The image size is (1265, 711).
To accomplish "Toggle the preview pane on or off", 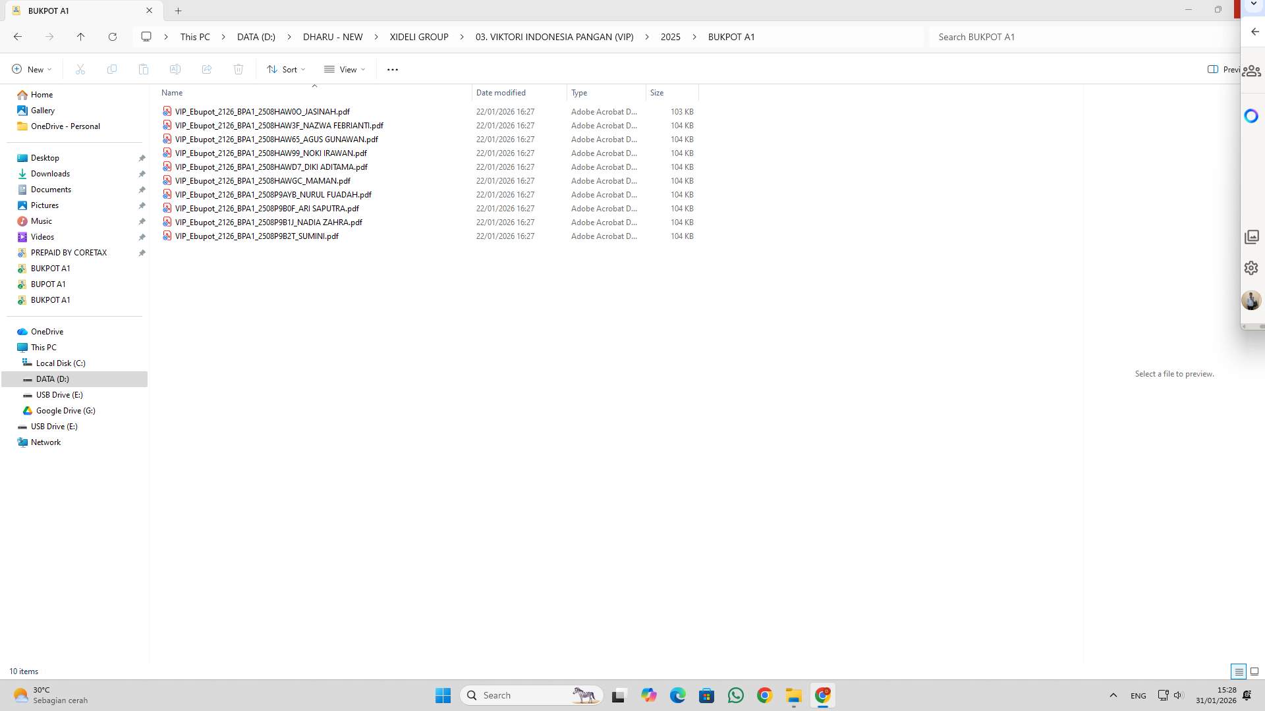I will [x=1213, y=69].
